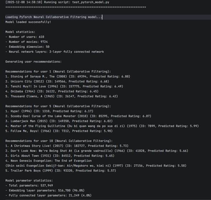Click the equals-sign separator line below timestamp
The height and width of the screenshot is (200, 211).
point(76,7)
